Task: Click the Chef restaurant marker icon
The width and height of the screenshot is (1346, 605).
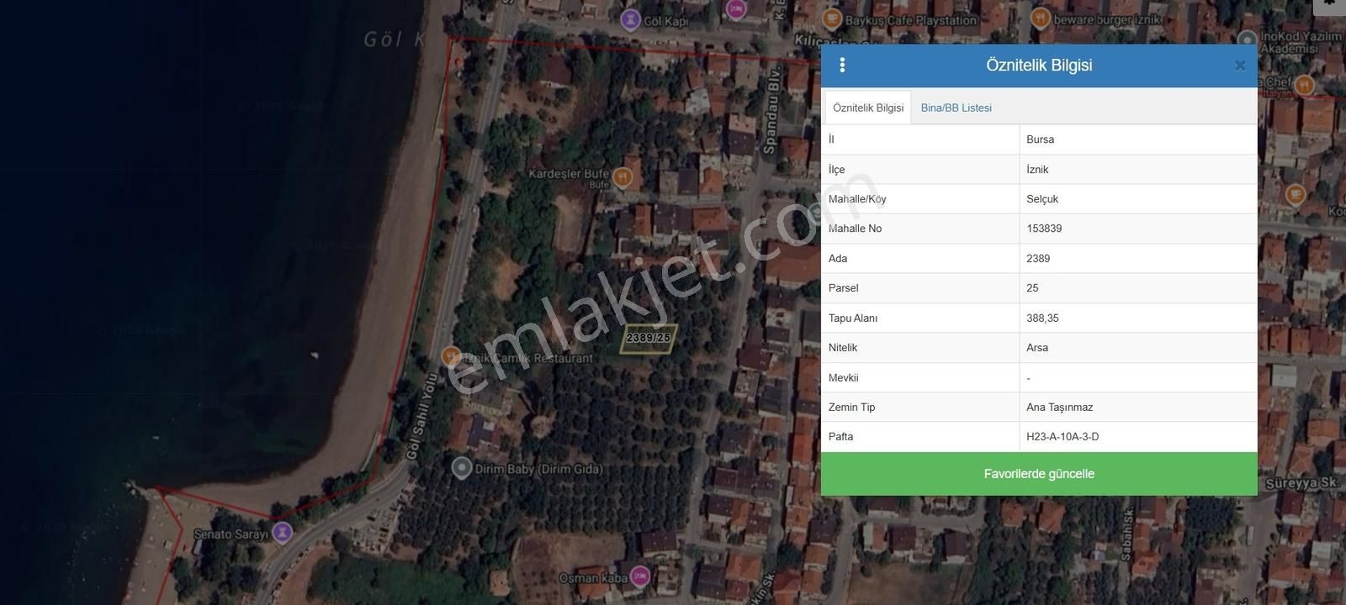Action: [1304, 85]
